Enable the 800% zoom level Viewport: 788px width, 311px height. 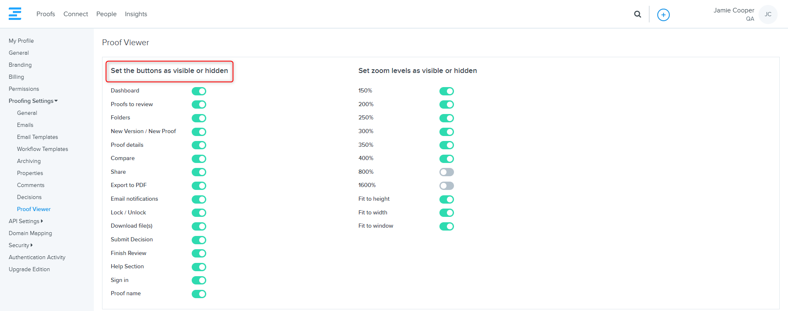click(x=446, y=172)
